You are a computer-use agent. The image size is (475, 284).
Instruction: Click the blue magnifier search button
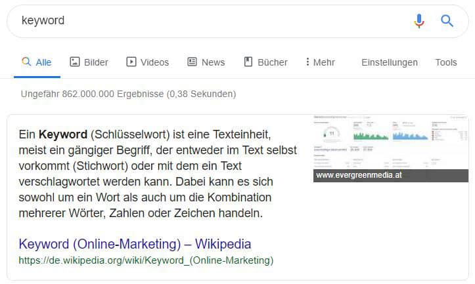(447, 21)
